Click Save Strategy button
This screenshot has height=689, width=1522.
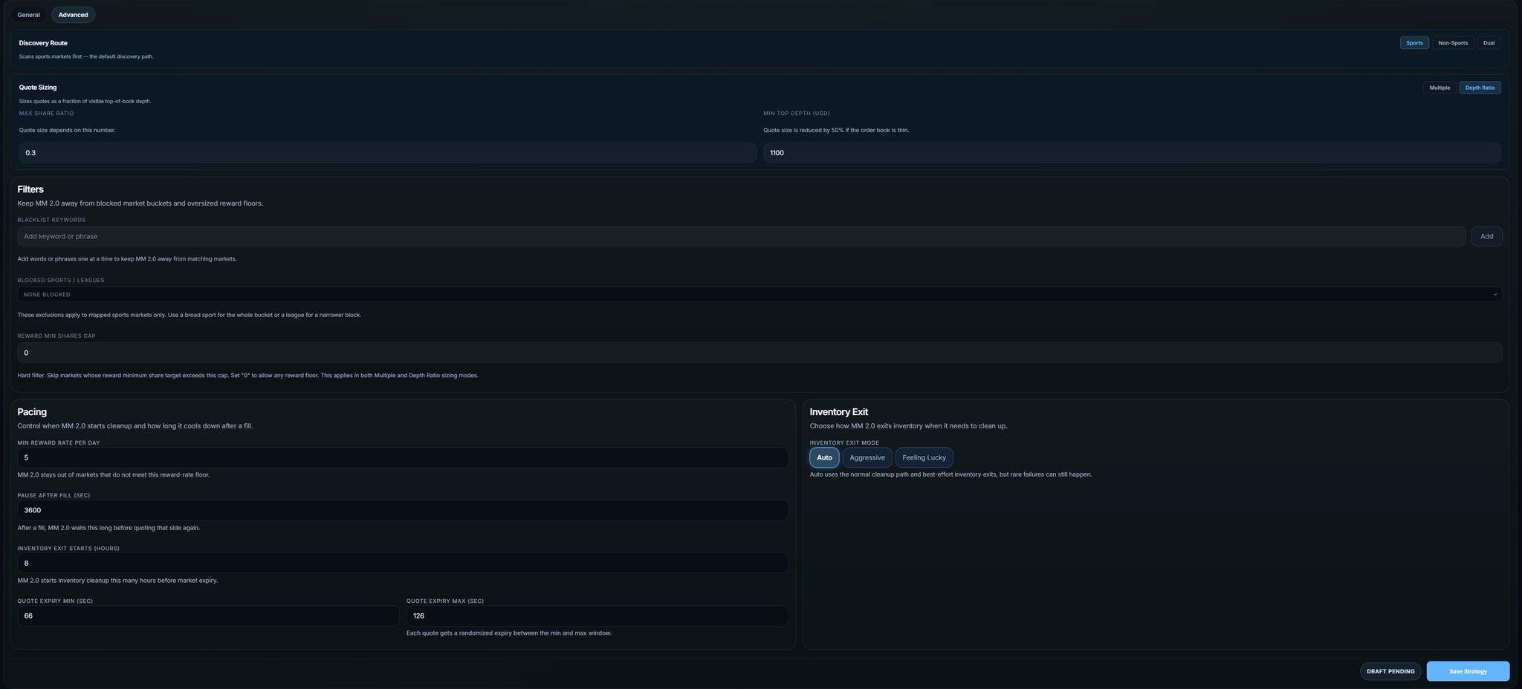click(x=1467, y=671)
